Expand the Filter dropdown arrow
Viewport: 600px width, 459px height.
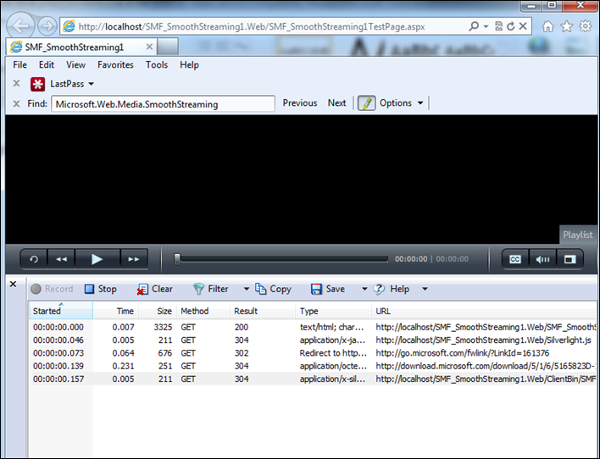(247, 289)
